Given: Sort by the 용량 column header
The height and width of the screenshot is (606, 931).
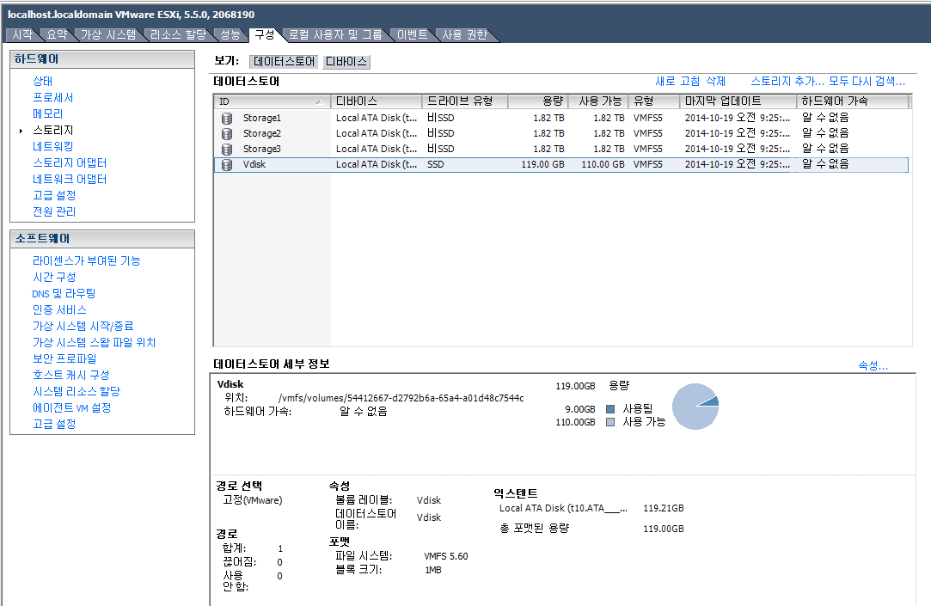Looking at the screenshot, I should 538,101.
